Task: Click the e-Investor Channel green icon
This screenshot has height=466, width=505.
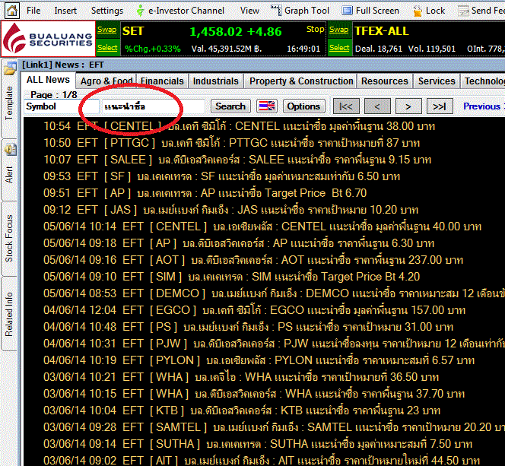Action: click(140, 11)
